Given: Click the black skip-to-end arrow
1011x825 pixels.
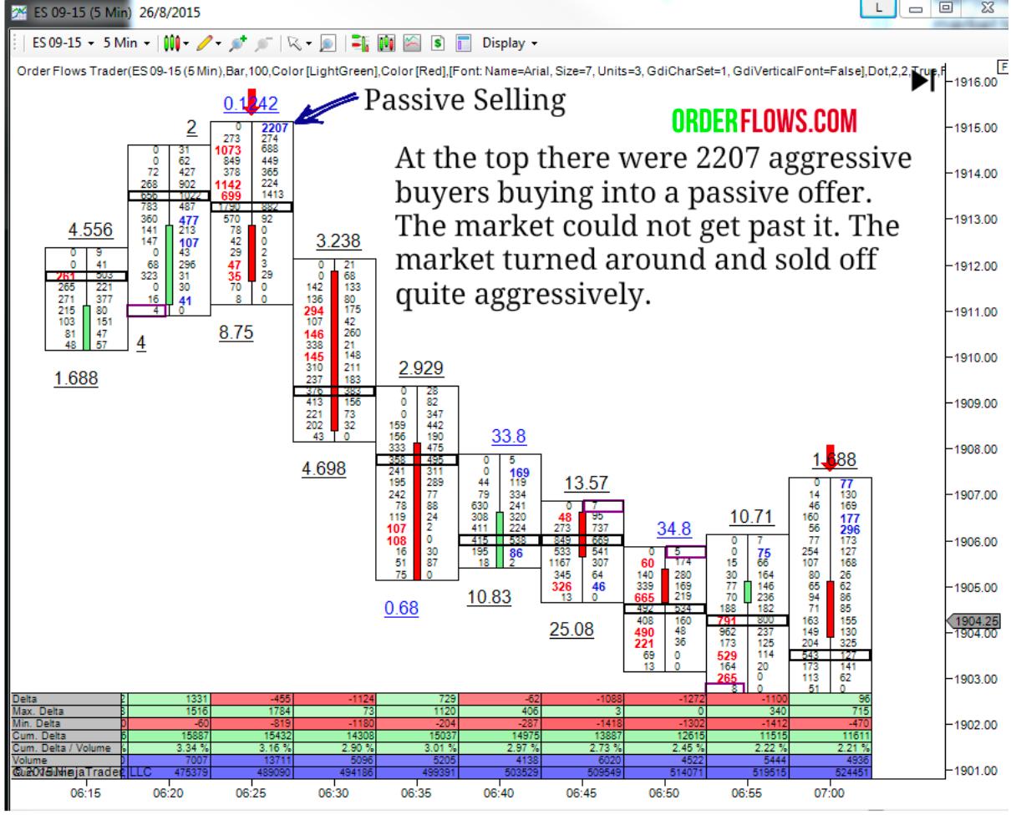Looking at the screenshot, I should (922, 81).
